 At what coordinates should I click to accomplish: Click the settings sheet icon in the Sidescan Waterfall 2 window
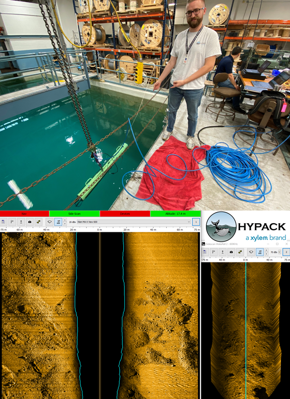pyautogui.click(x=205, y=252)
